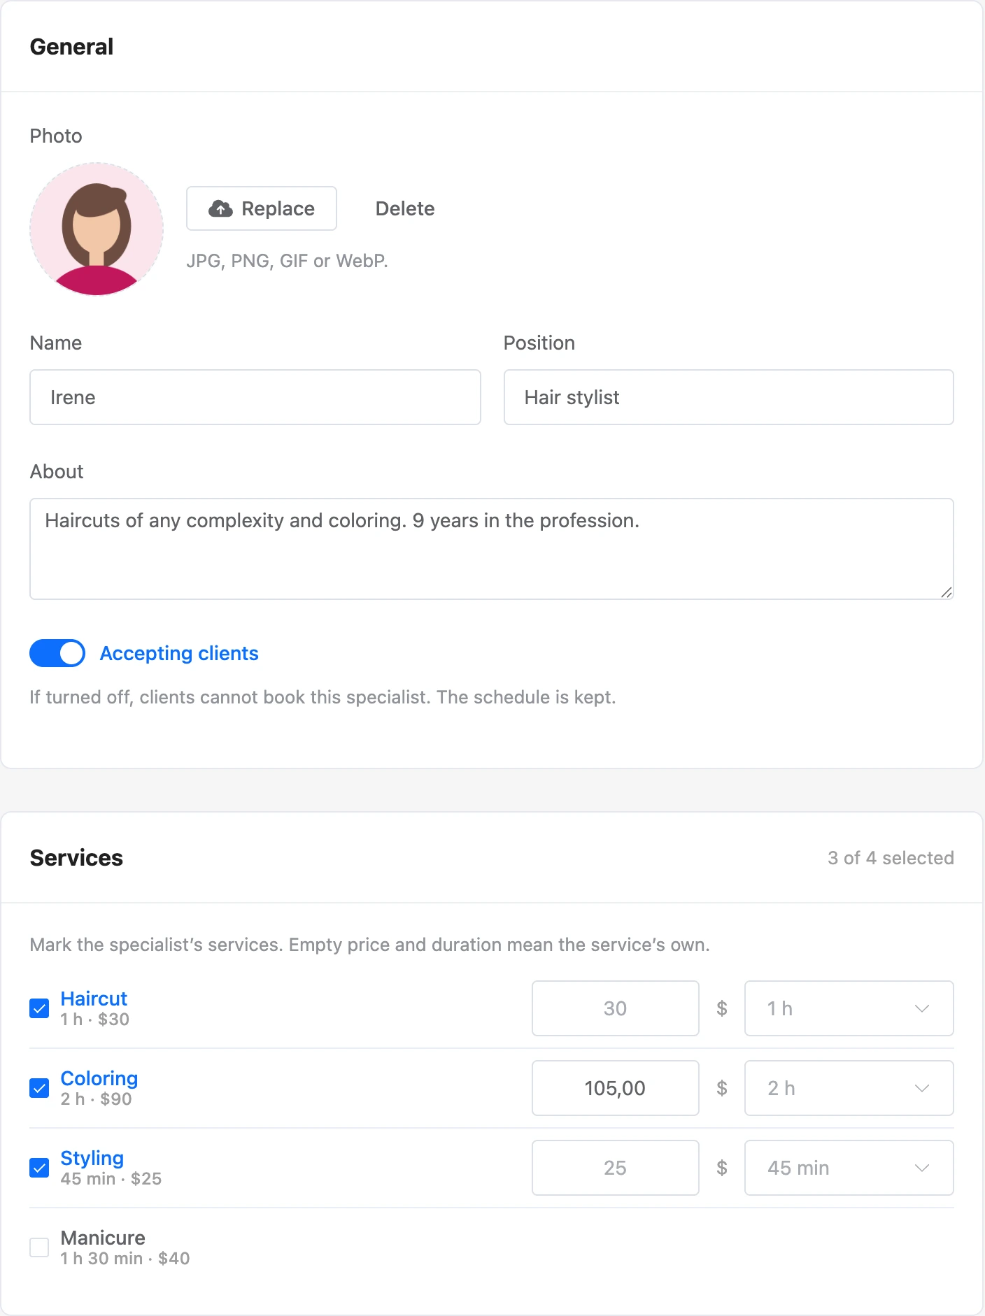Open the Haircut duration dropdown
985x1316 pixels.
[849, 1008]
